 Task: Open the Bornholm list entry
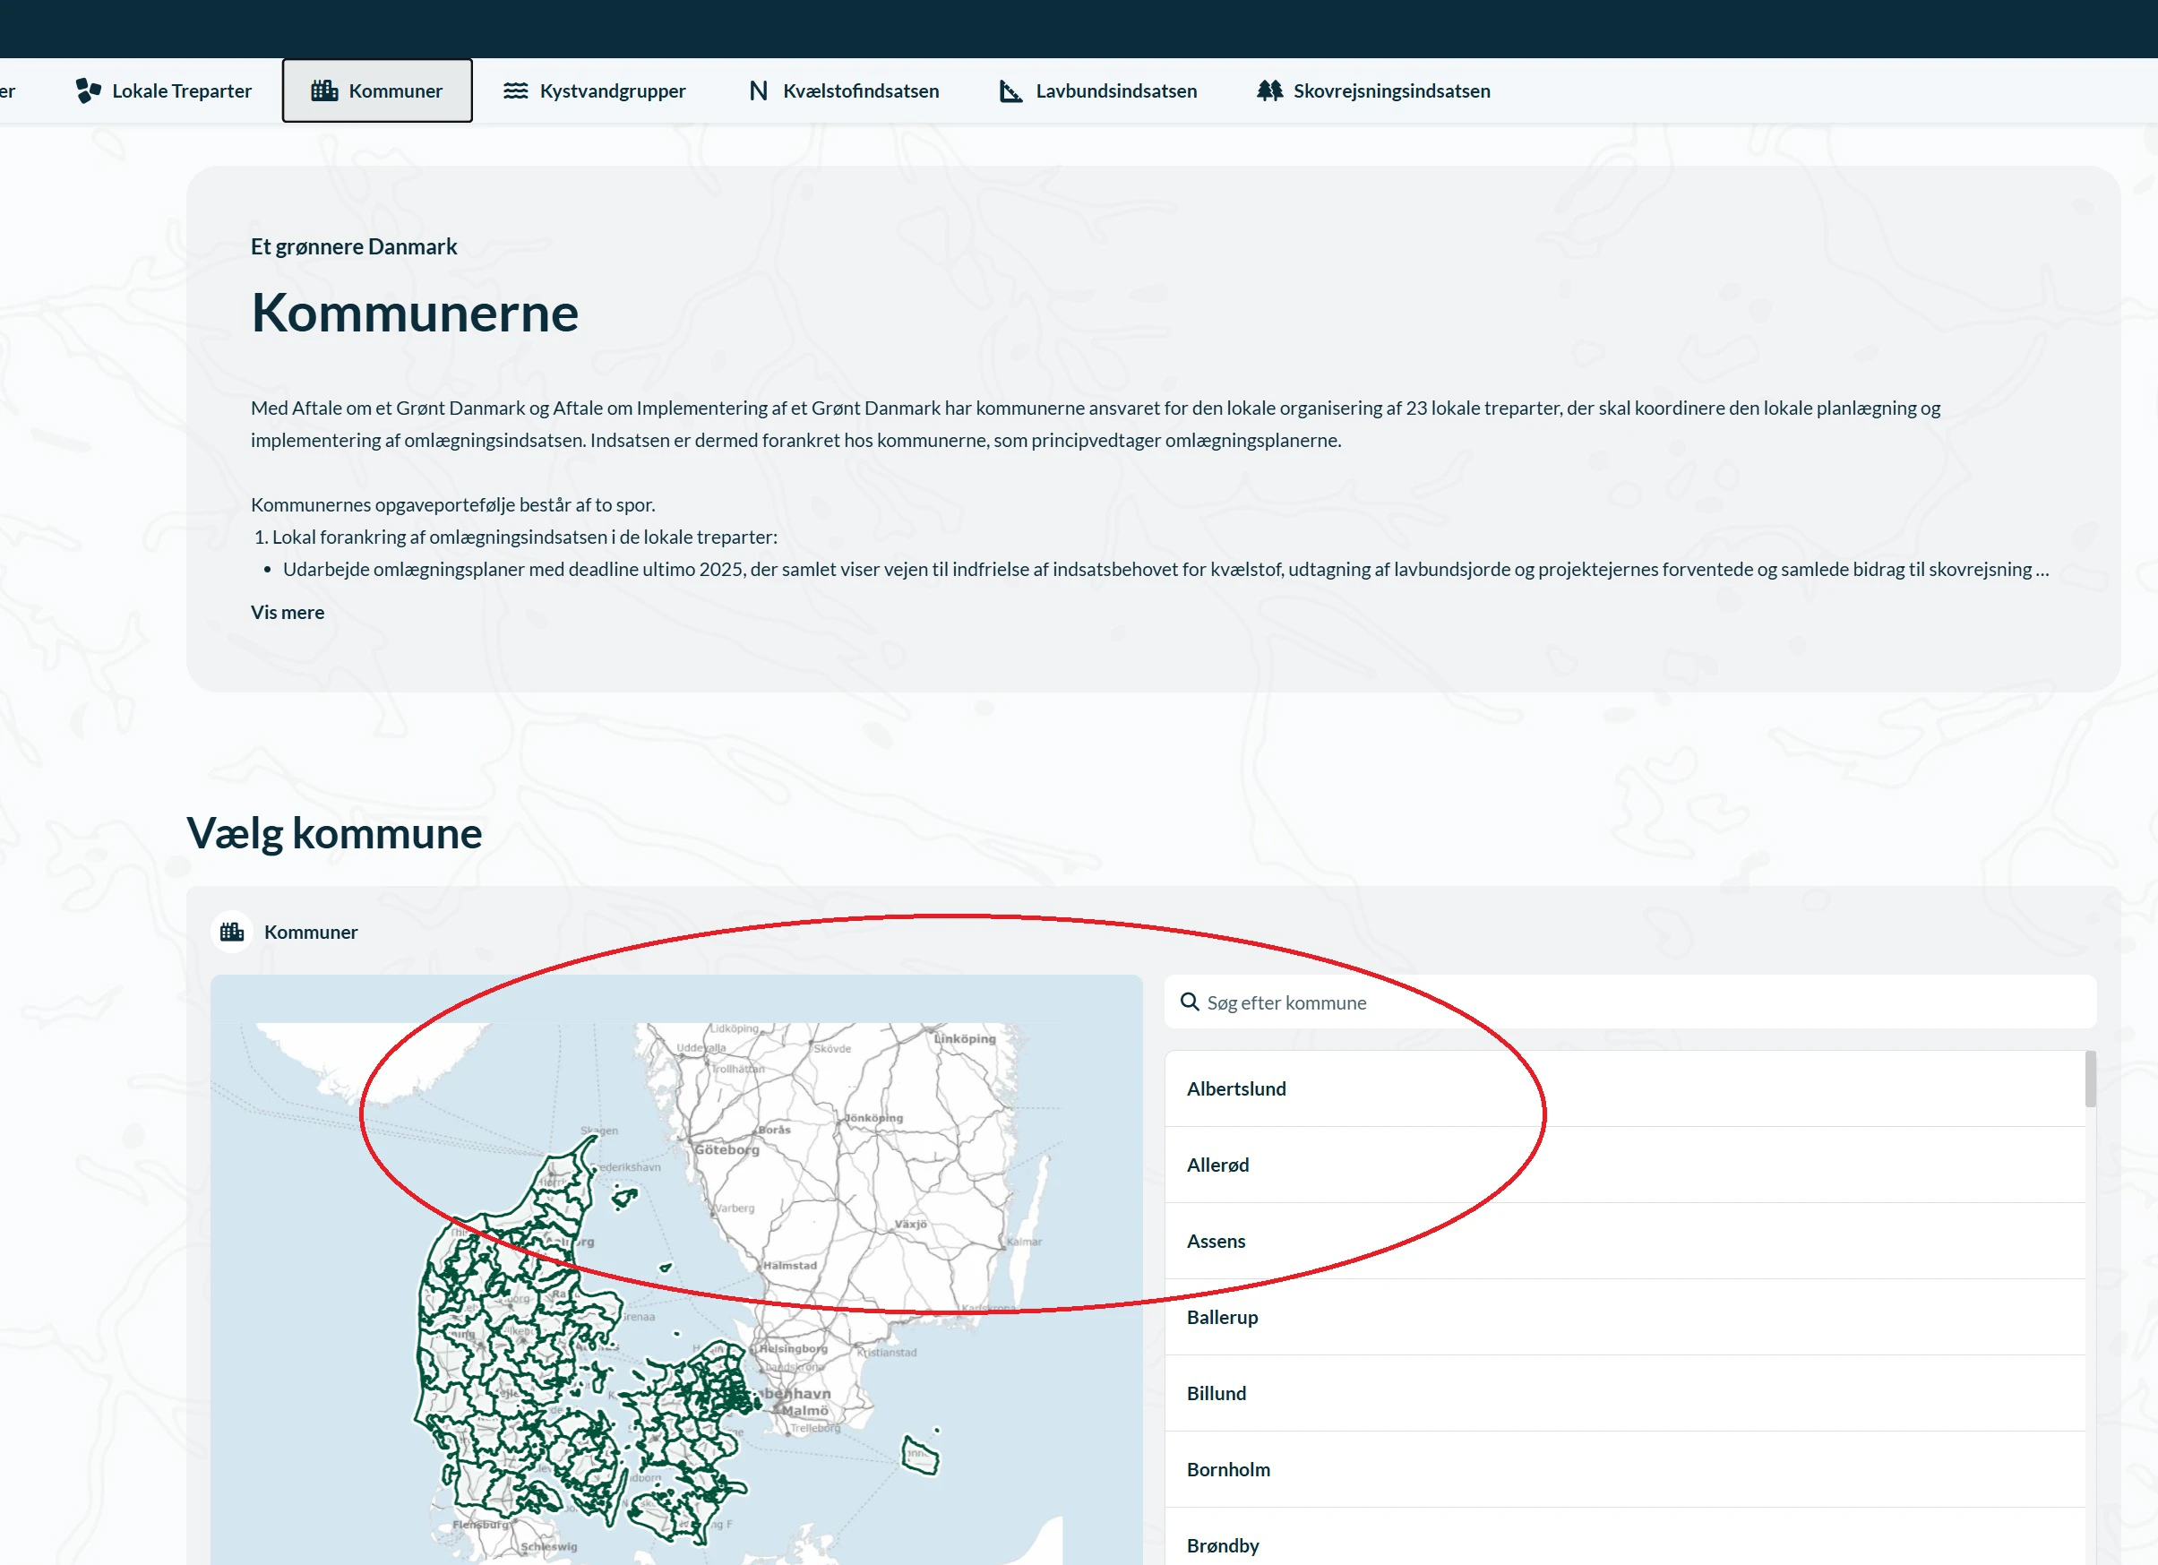point(1227,1469)
